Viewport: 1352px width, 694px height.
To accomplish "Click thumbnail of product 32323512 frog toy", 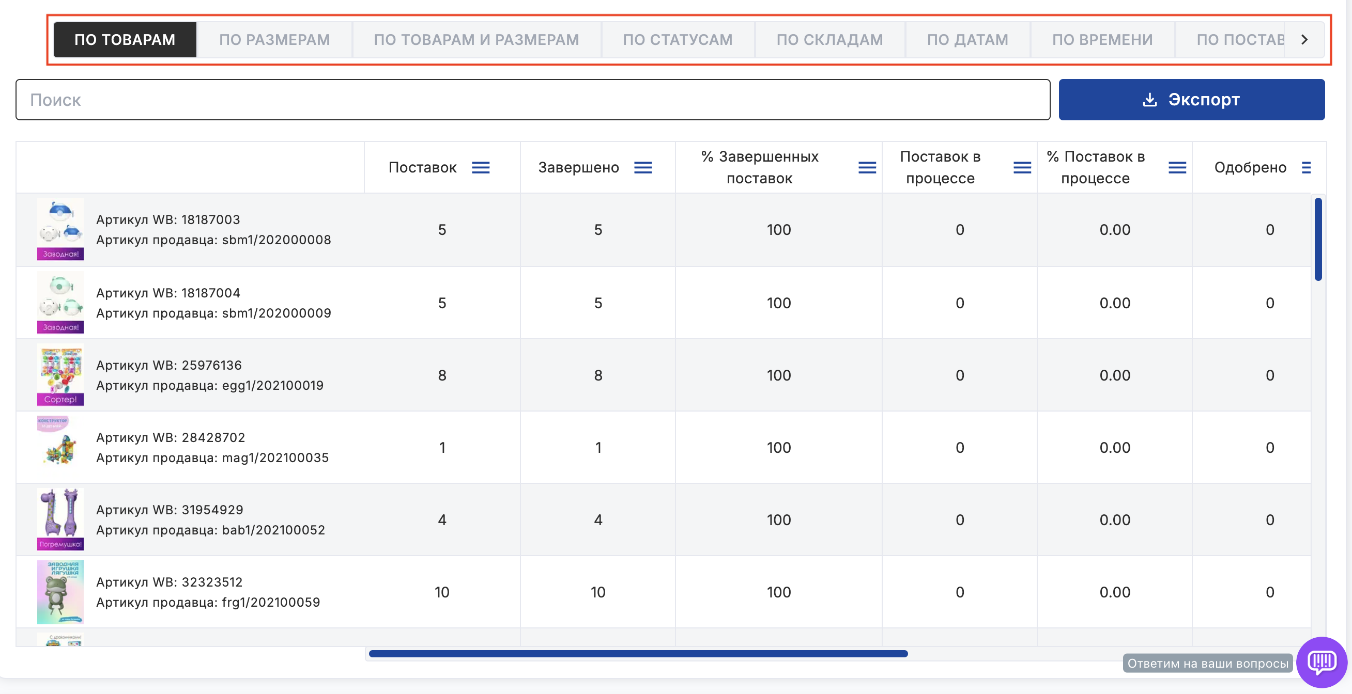I will 60,592.
